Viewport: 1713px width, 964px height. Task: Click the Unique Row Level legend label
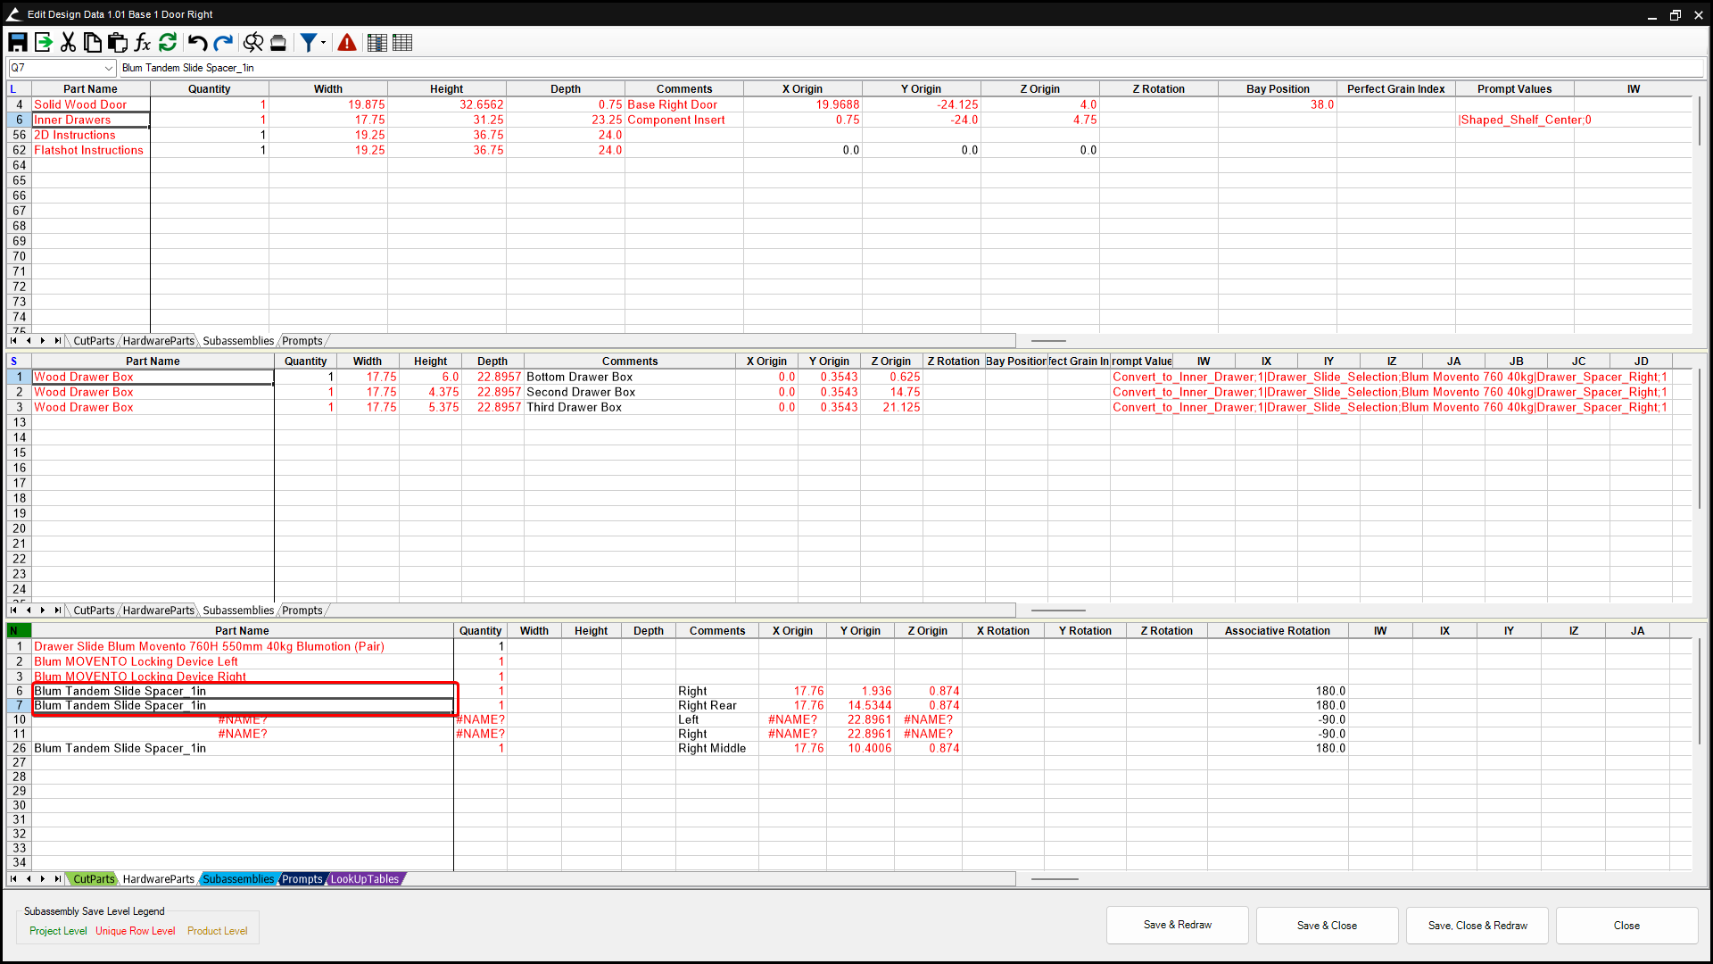point(136,931)
